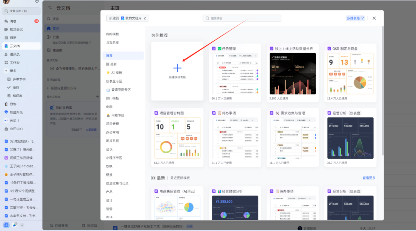Open 存储管理 in the background window
The image size is (416, 231).
point(59,226)
